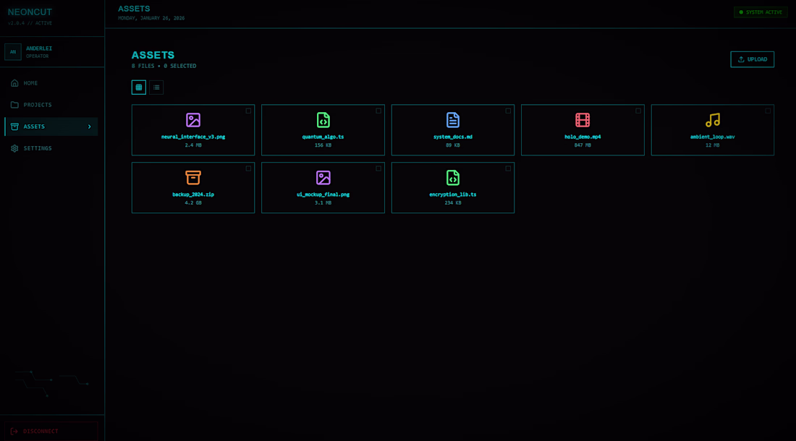This screenshot has width=796, height=441.
Task: Click the 234 KB size label
Action: tap(453, 202)
